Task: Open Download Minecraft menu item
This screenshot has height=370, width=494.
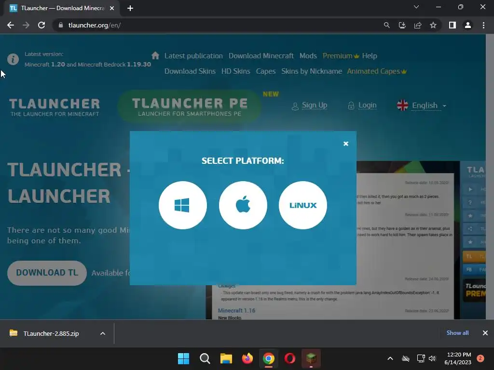Action: point(261,56)
